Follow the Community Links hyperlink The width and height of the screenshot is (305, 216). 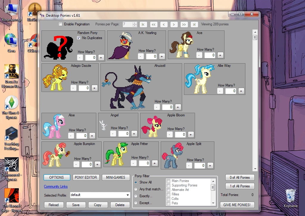coord(56,186)
